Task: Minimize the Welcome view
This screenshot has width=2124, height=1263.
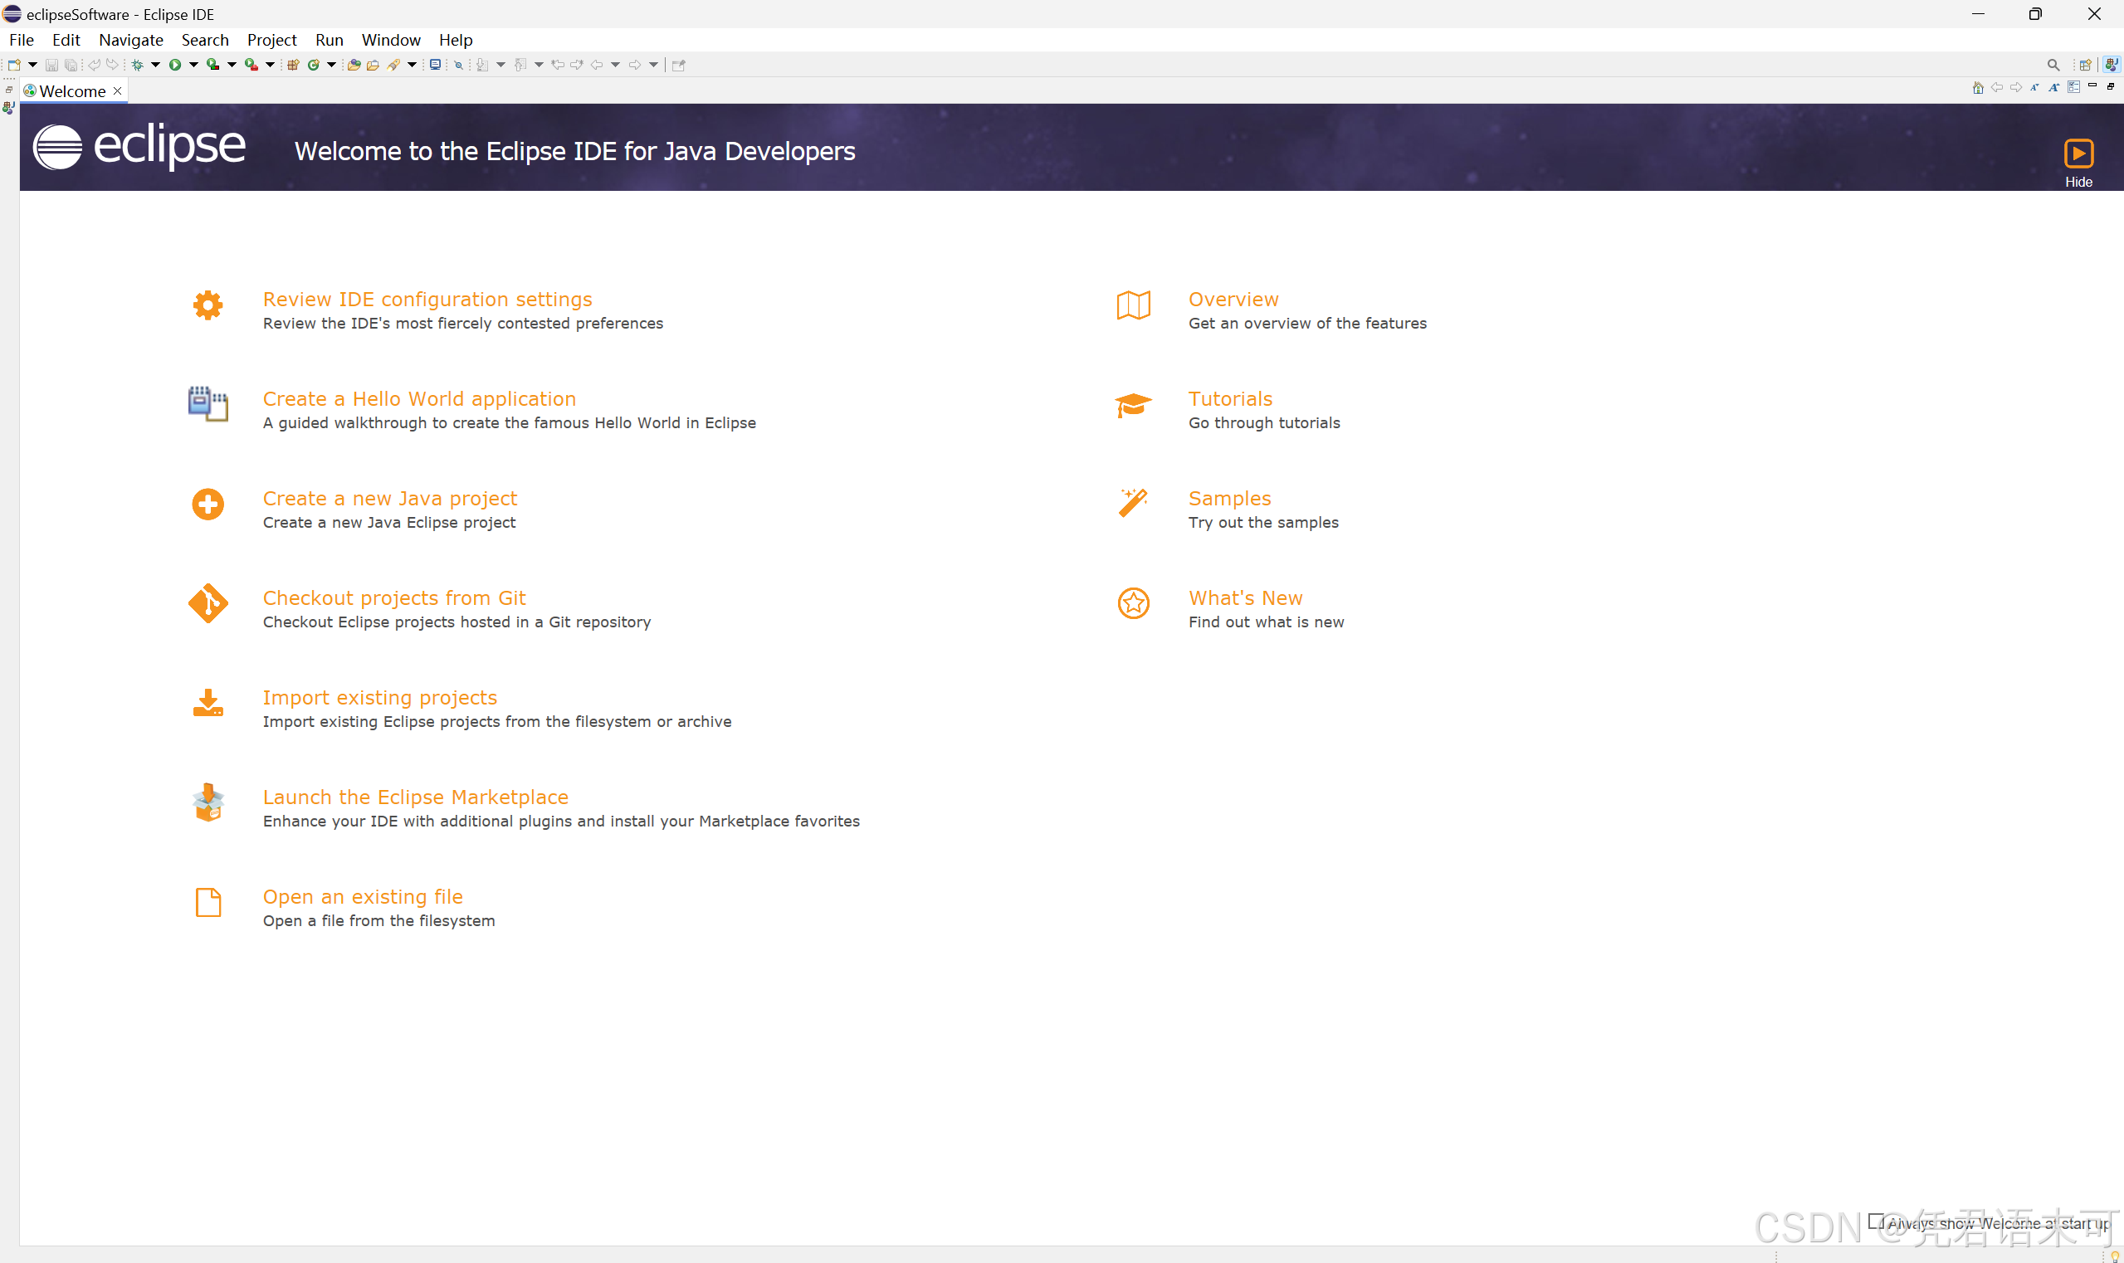Action: pyautogui.click(x=2092, y=86)
